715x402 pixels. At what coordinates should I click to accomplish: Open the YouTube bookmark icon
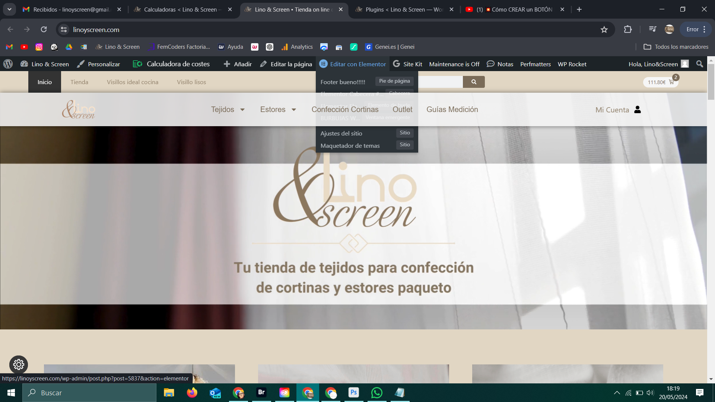coord(24,47)
